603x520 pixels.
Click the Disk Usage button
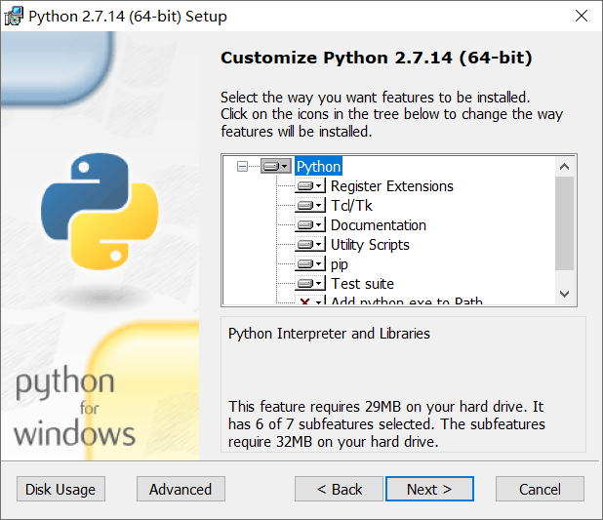pos(60,489)
